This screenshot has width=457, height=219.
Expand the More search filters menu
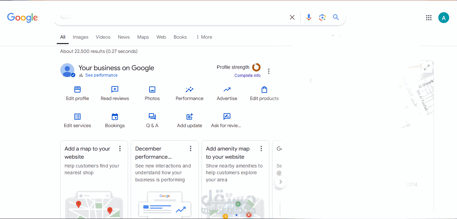pos(204,37)
